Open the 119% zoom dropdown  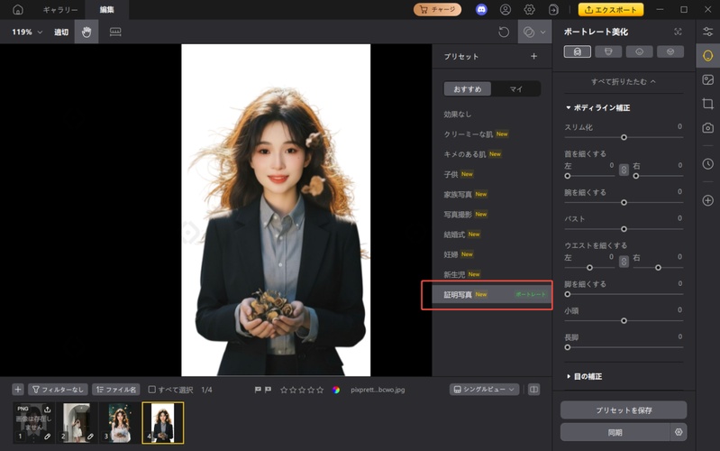27,32
